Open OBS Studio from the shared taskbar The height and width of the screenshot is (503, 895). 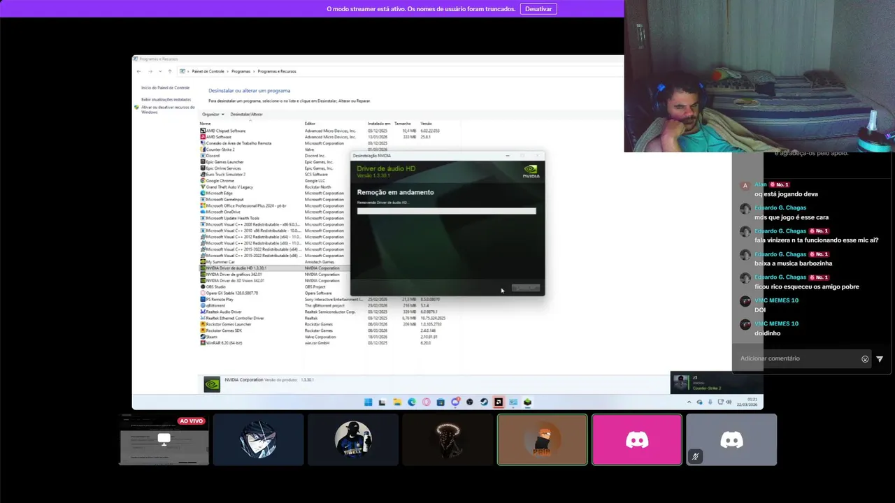click(x=469, y=402)
